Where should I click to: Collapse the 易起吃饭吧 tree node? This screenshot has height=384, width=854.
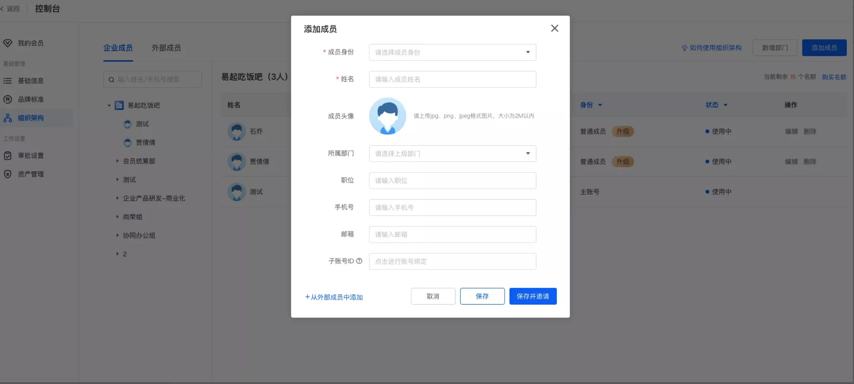pos(109,105)
